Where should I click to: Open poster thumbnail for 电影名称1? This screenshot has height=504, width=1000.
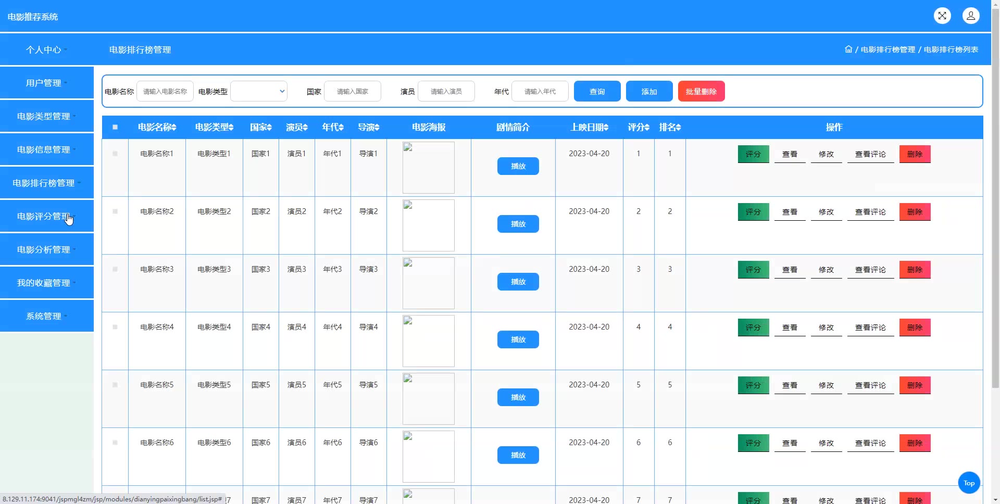click(429, 168)
